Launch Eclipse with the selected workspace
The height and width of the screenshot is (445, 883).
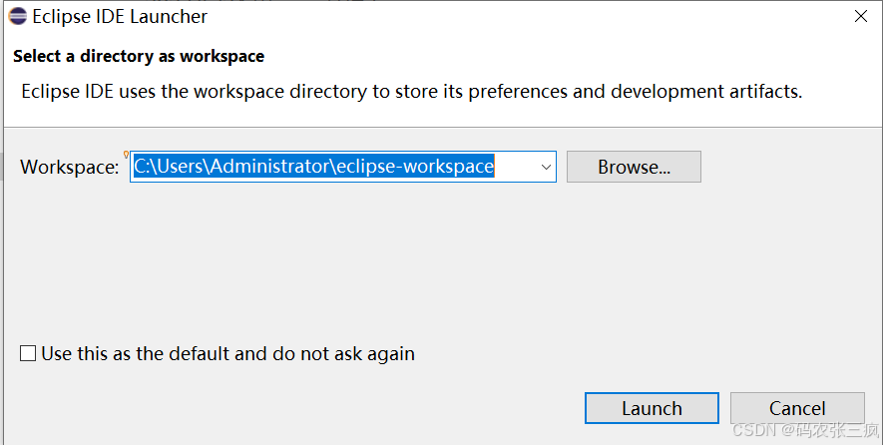click(x=652, y=408)
